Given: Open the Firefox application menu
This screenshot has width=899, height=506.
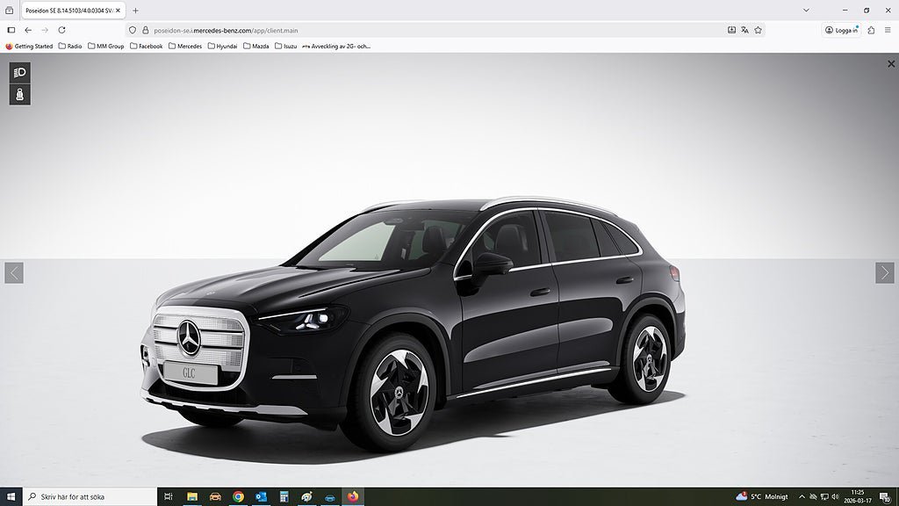Looking at the screenshot, I should (888, 30).
